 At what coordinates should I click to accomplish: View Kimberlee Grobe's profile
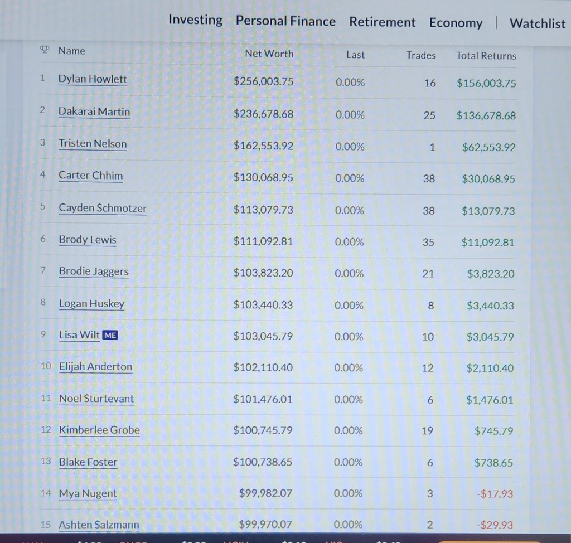(99, 430)
